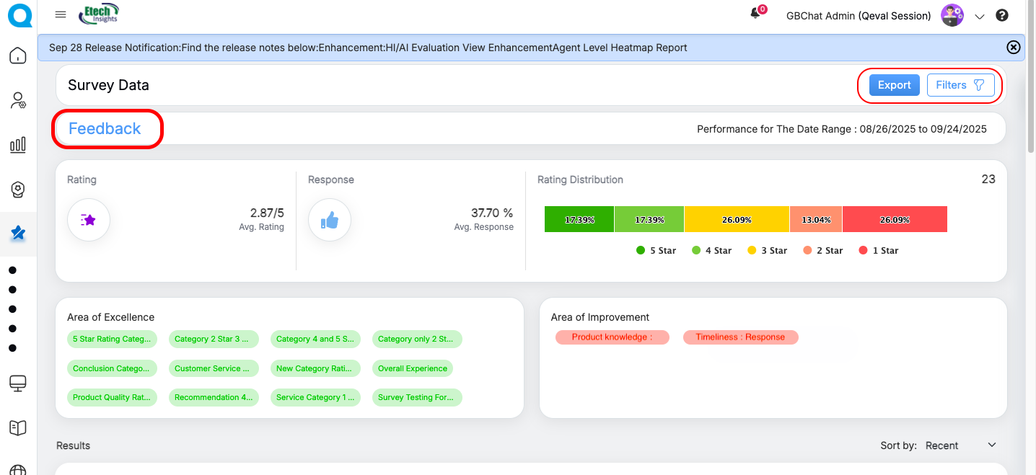Open the help question mark icon

coord(1001,15)
